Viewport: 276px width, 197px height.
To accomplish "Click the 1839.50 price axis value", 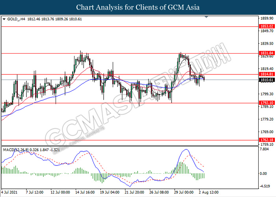I will tap(267, 44).
